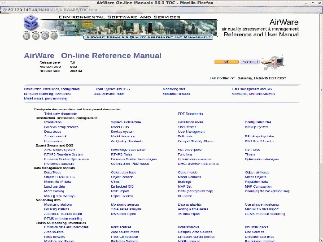This screenshot has height=242, width=323.
Task: Open RTXPS Real-time System link
Action: point(64,154)
